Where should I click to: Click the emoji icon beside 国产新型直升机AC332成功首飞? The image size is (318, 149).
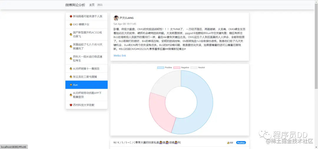(x=71, y=34)
